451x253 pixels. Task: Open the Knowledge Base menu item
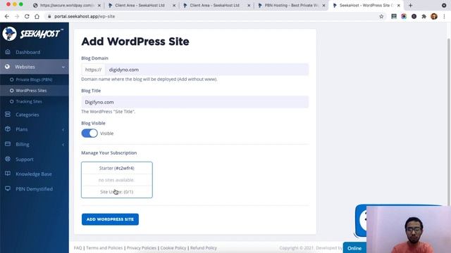click(x=34, y=174)
